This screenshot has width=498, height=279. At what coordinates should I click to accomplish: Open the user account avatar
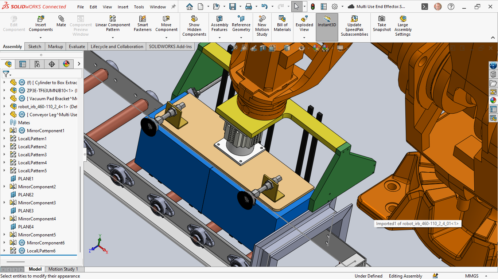[x=437, y=7]
